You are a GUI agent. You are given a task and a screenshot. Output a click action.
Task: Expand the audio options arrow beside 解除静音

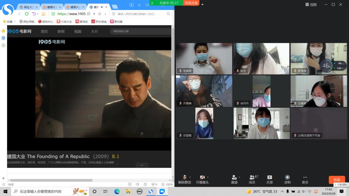tap(190, 177)
